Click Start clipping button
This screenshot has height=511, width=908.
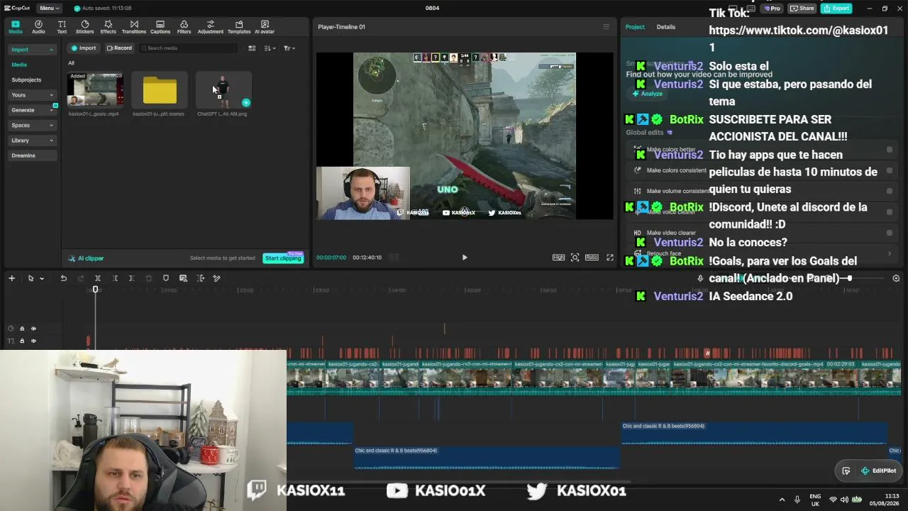click(x=283, y=258)
